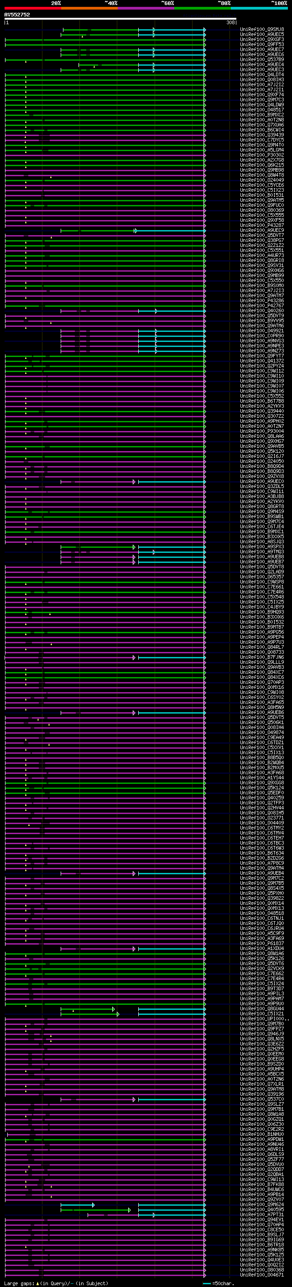Click the query end position 308

coord(230,22)
